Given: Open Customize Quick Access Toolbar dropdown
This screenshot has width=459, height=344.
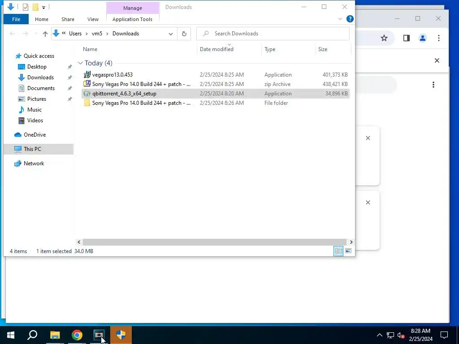Looking at the screenshot, I should (x=43, y=7).
